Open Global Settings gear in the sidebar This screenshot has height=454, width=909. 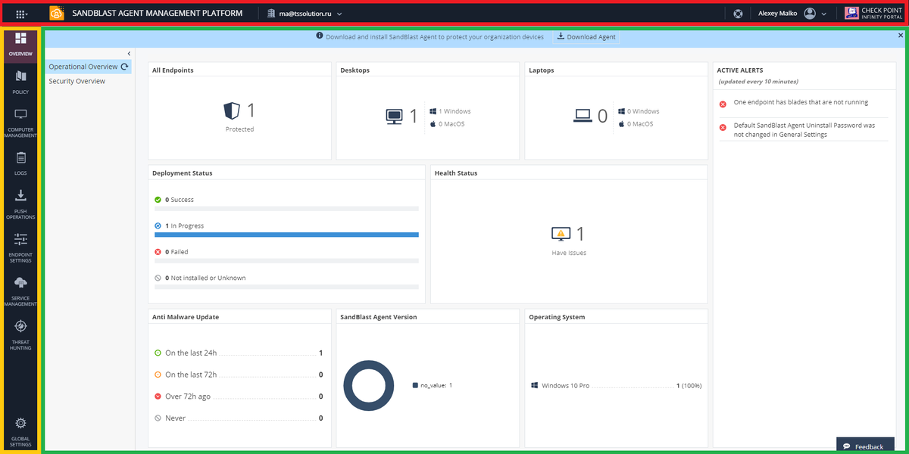[21, 432]
